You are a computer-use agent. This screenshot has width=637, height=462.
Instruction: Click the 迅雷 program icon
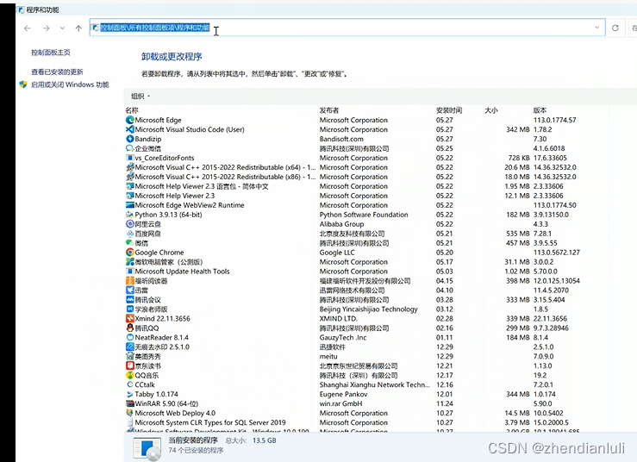(x=129, y=290)
